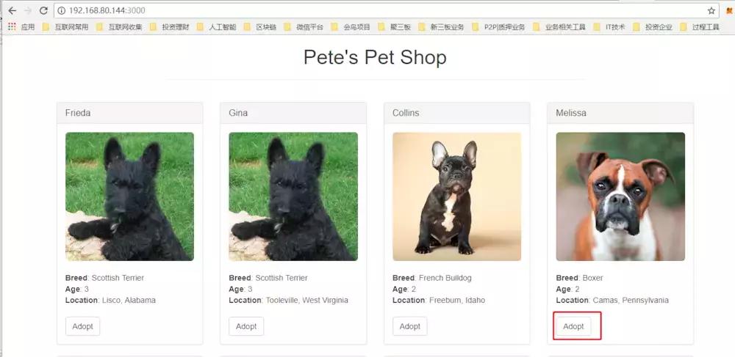Adopt Frieda the Scottish Terrier

coord(82,326)
